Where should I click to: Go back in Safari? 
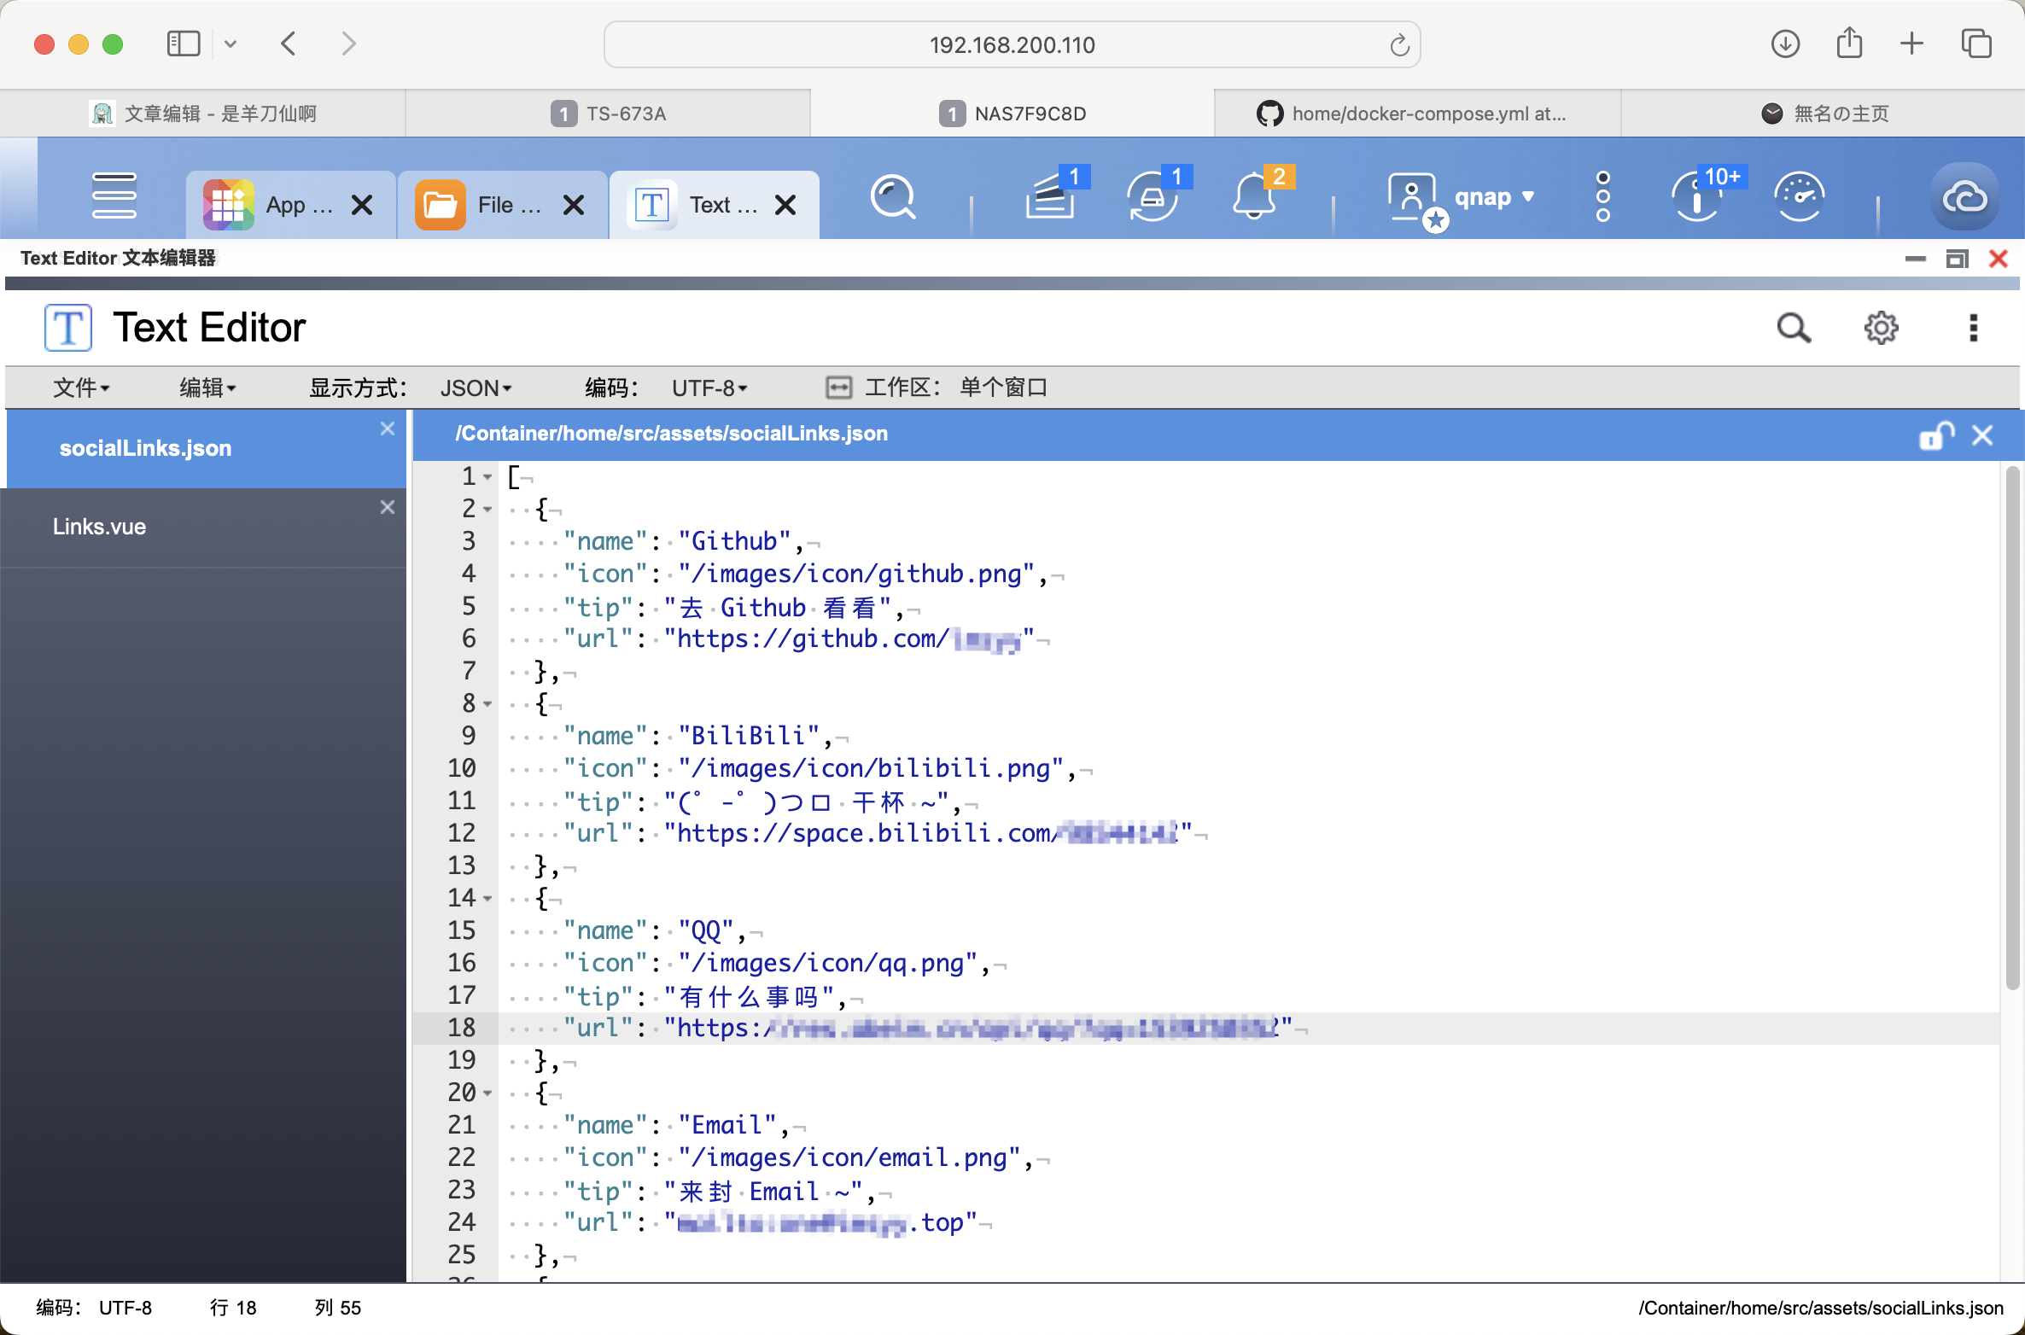click(289, 44)
